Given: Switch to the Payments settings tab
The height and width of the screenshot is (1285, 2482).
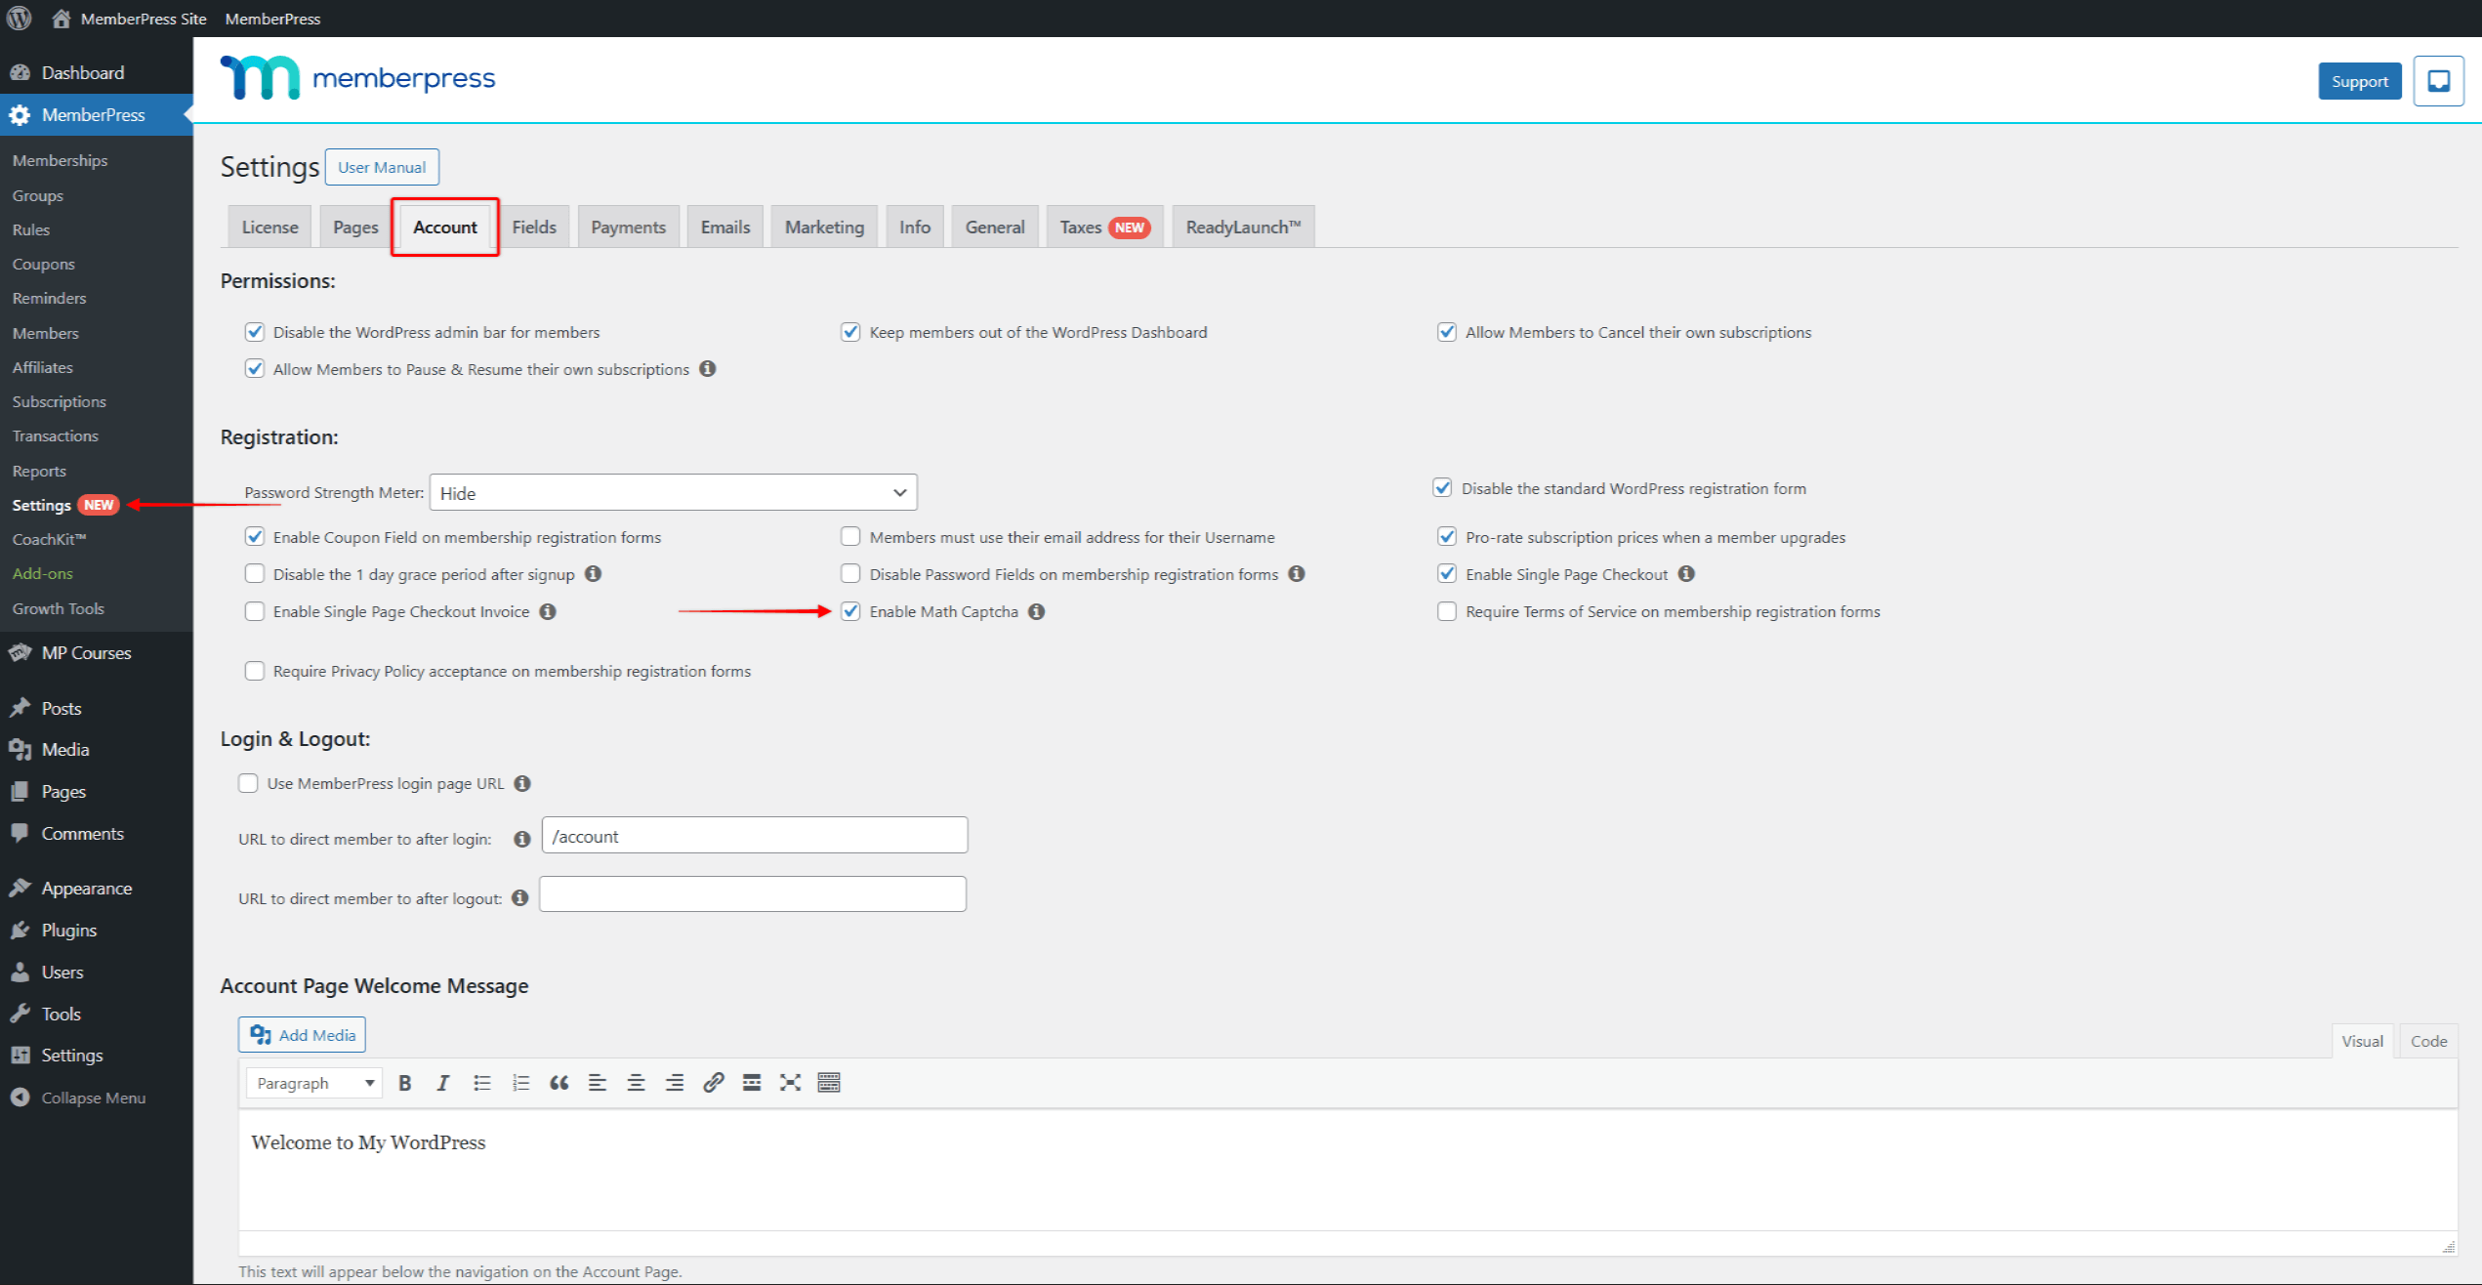Looking at the screenshot, I should tap(628, 227).
